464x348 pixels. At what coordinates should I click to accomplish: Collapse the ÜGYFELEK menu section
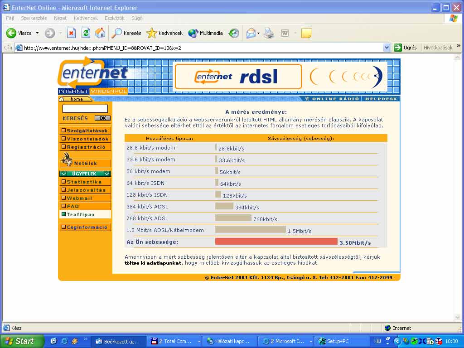click(85, 174)
